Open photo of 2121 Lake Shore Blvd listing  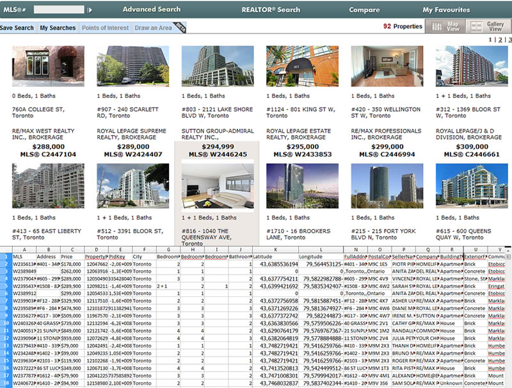(218, 66)
